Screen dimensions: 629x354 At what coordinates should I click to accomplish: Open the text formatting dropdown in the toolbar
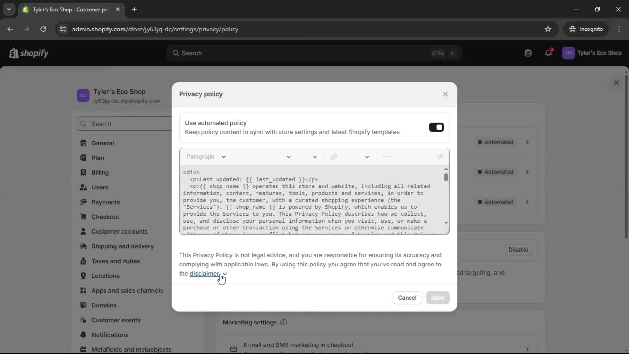point(289,157)
